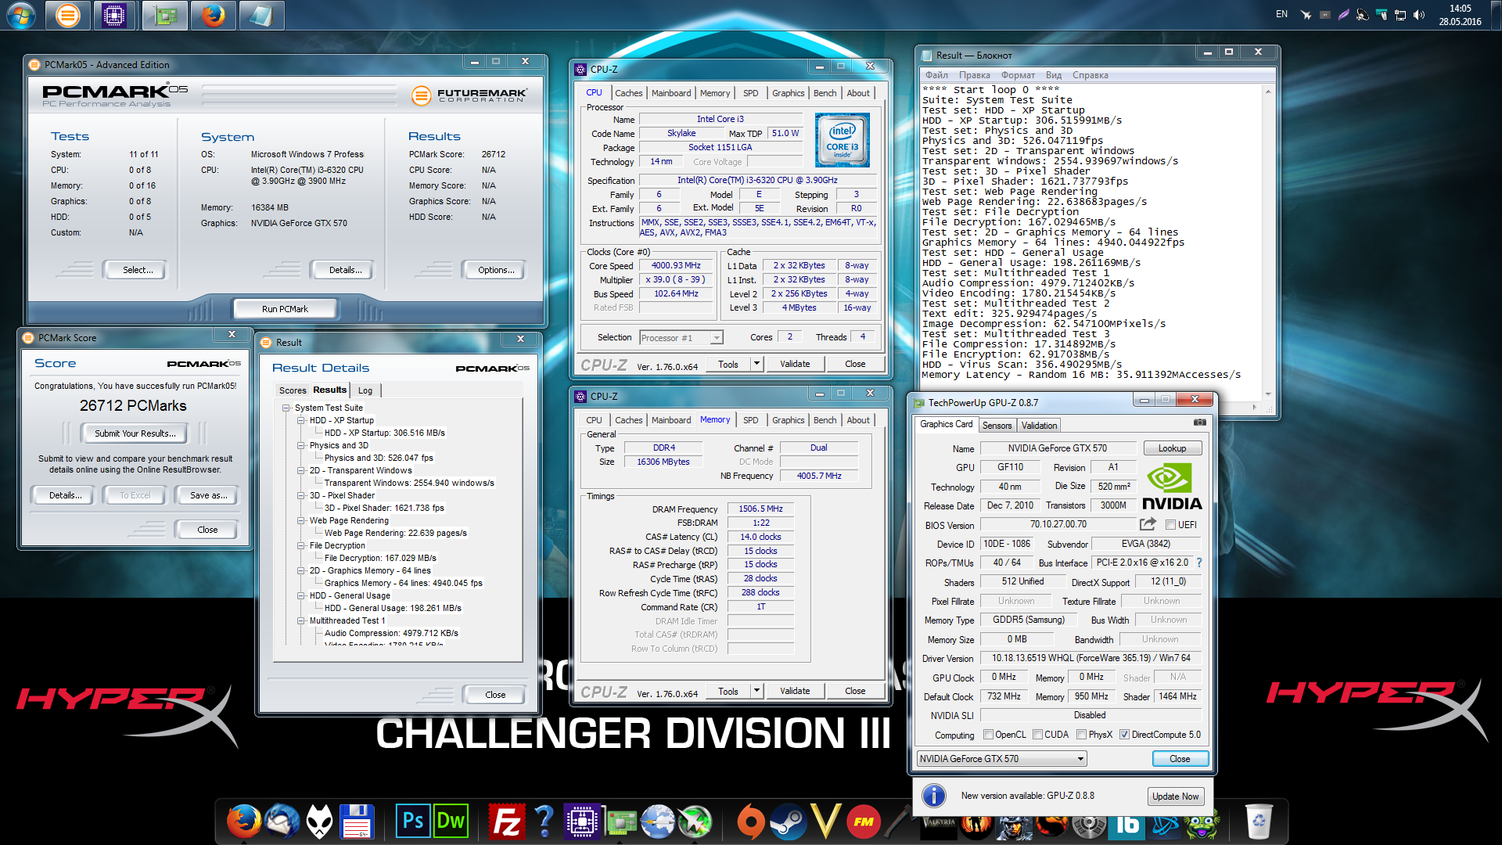The width and height of the screenshot is (1502, 845).
Task: Open Origin from the bottom dock
Action: tap(750, 822)
